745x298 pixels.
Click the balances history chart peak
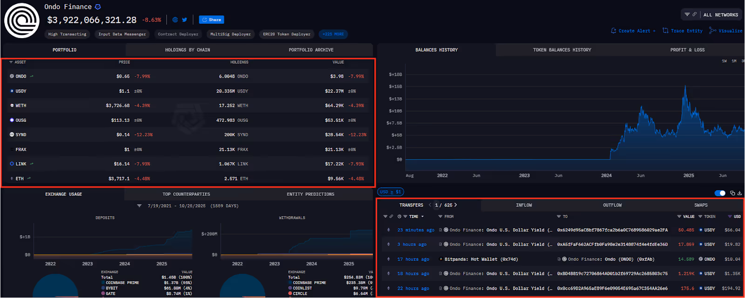pyautogui.click(x=685, y=86)
